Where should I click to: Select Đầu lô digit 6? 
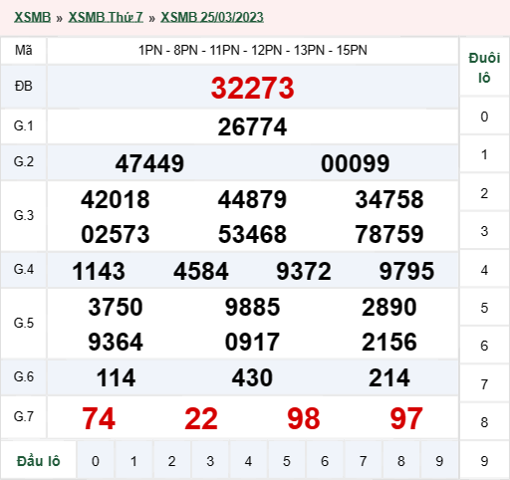point(325,461)
